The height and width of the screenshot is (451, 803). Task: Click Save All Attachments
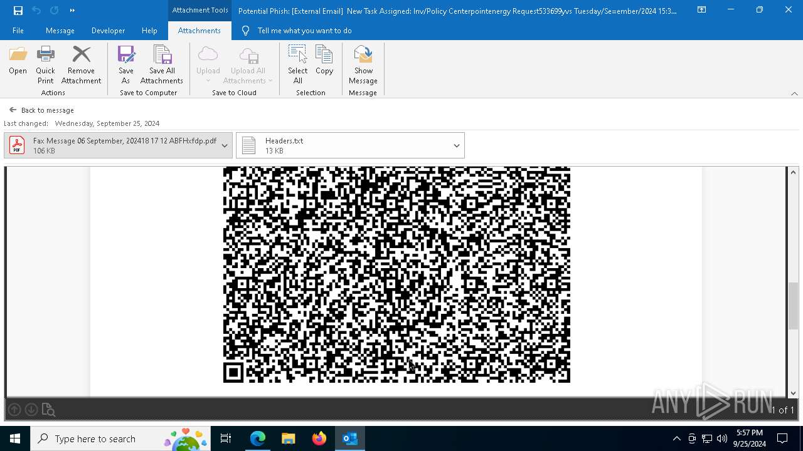pos(162,65)
